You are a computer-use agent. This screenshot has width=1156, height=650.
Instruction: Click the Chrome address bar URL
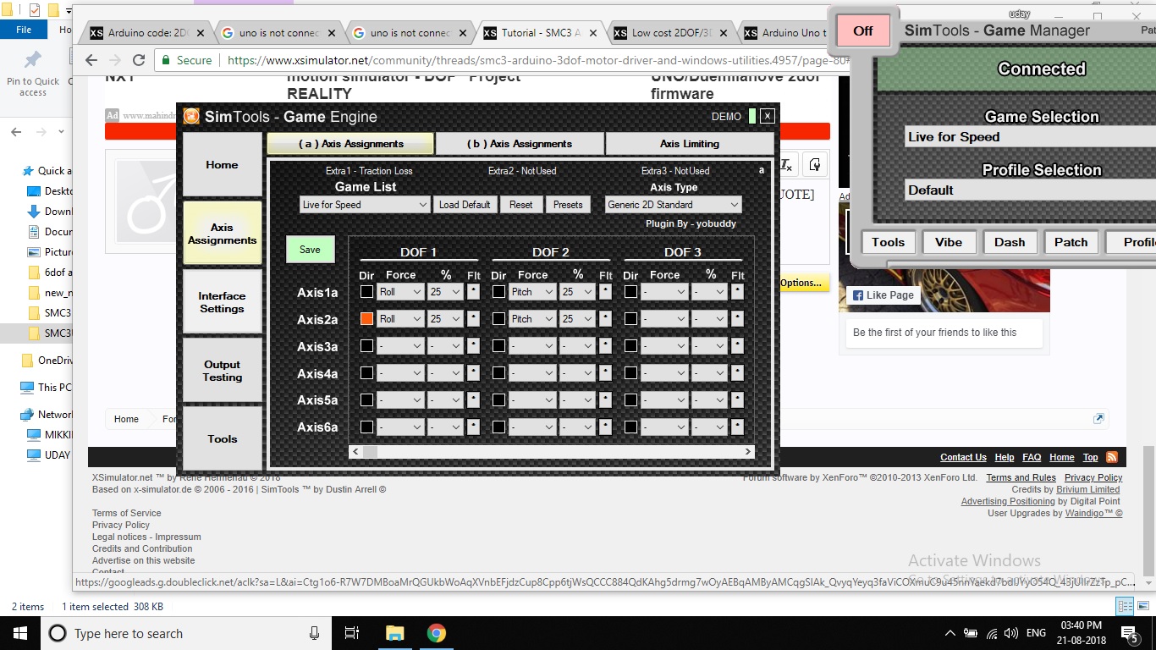click(538, 60)
